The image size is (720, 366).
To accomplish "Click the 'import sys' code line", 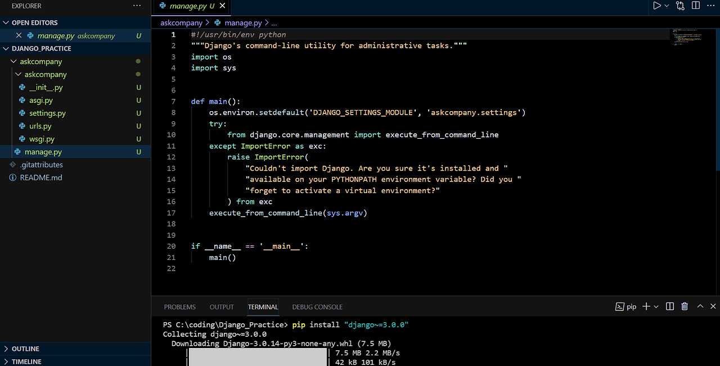I will [x=214, y=68].
